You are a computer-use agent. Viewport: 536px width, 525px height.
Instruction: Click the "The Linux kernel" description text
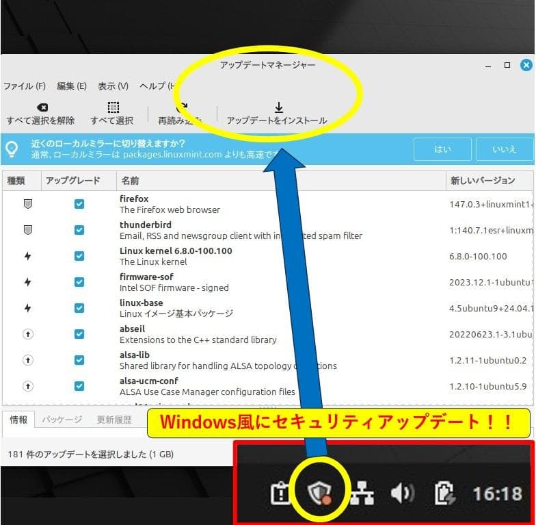tap(153, 261)
